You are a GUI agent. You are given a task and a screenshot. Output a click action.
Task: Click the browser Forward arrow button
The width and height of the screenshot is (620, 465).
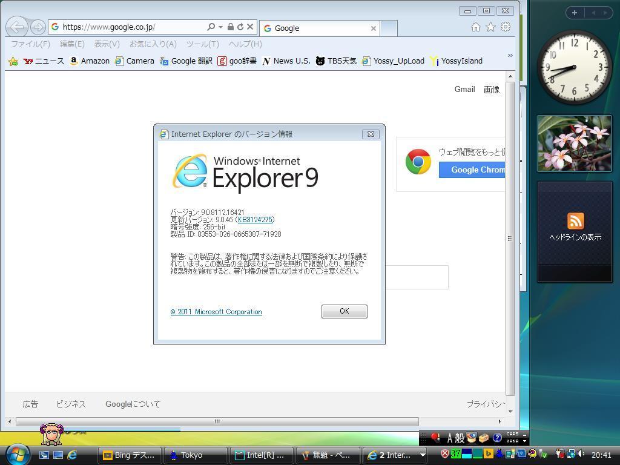38,27
